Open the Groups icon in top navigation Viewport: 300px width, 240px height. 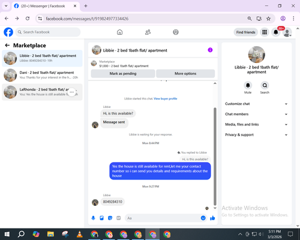tap(176, 32)
